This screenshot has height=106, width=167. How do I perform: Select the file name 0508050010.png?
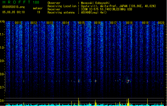[14, 7]
